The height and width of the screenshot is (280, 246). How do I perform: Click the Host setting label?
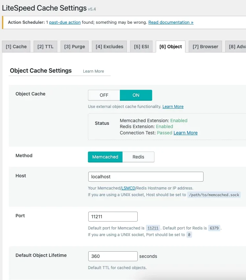[21, 176]
